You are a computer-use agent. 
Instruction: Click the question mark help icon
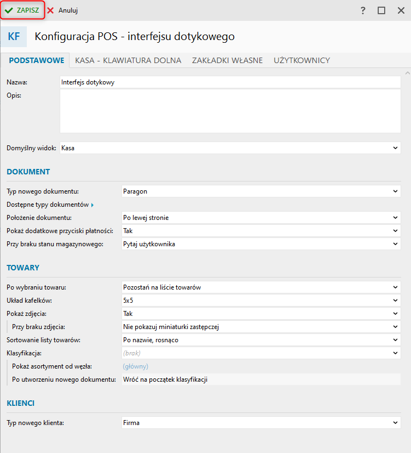tap(363, 10)
